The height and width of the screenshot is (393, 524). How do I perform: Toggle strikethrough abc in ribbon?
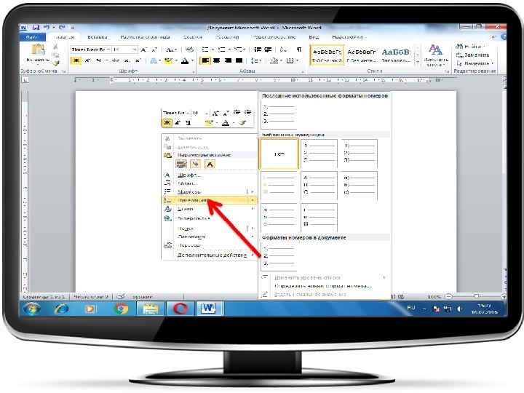(x=116, y=60)
